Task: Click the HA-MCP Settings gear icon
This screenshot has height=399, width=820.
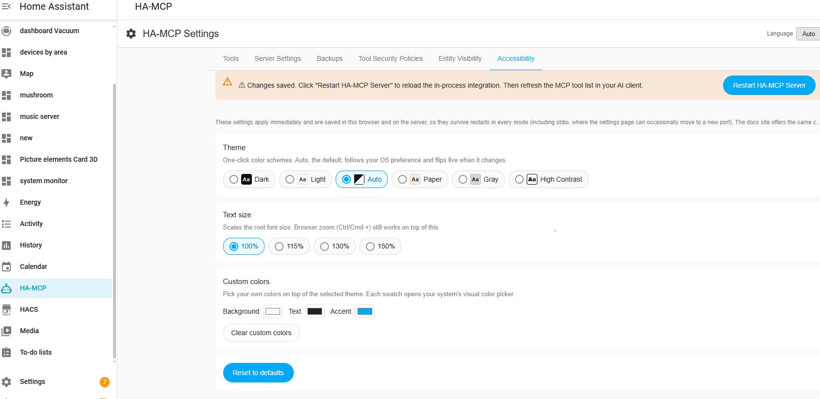Action: click(x=131, y=34)
